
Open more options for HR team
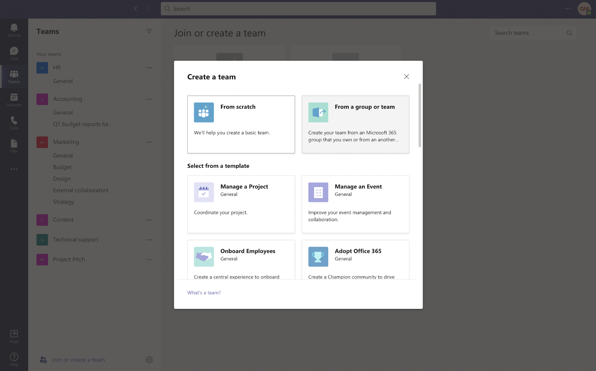click(x=149, y=68)
